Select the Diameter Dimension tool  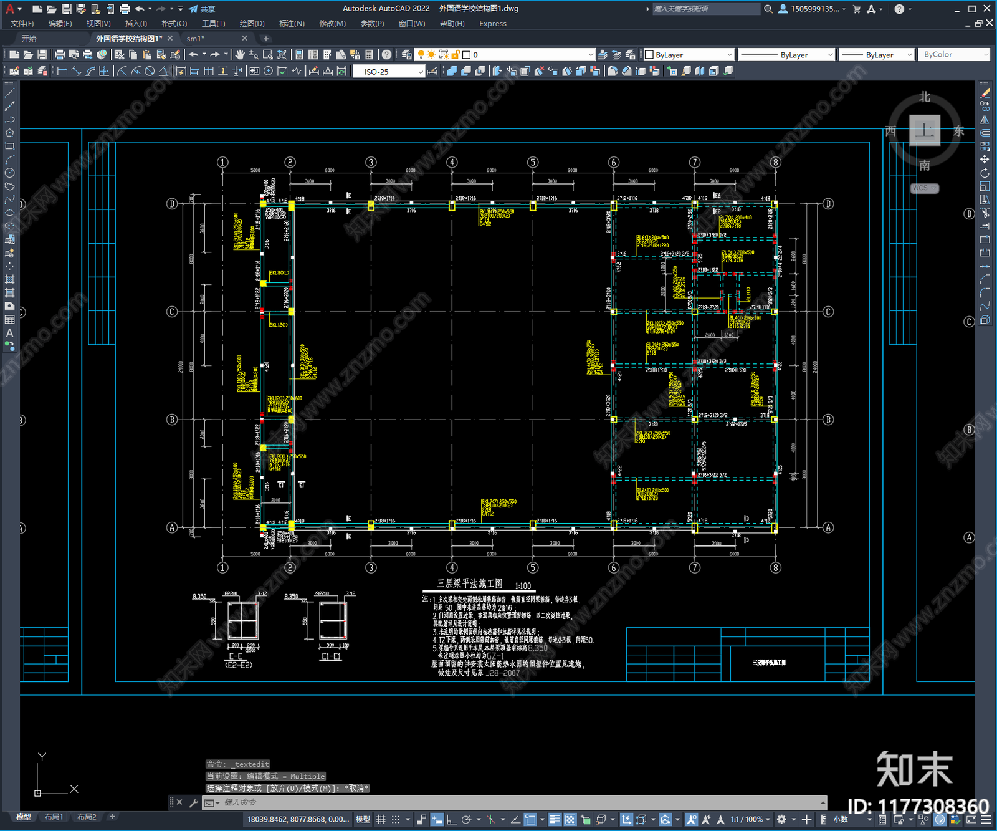click(150, 71)
